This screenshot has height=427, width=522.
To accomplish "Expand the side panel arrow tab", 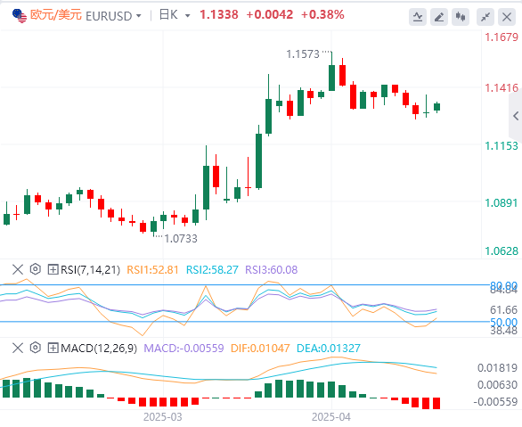I will tap(516, 116).
